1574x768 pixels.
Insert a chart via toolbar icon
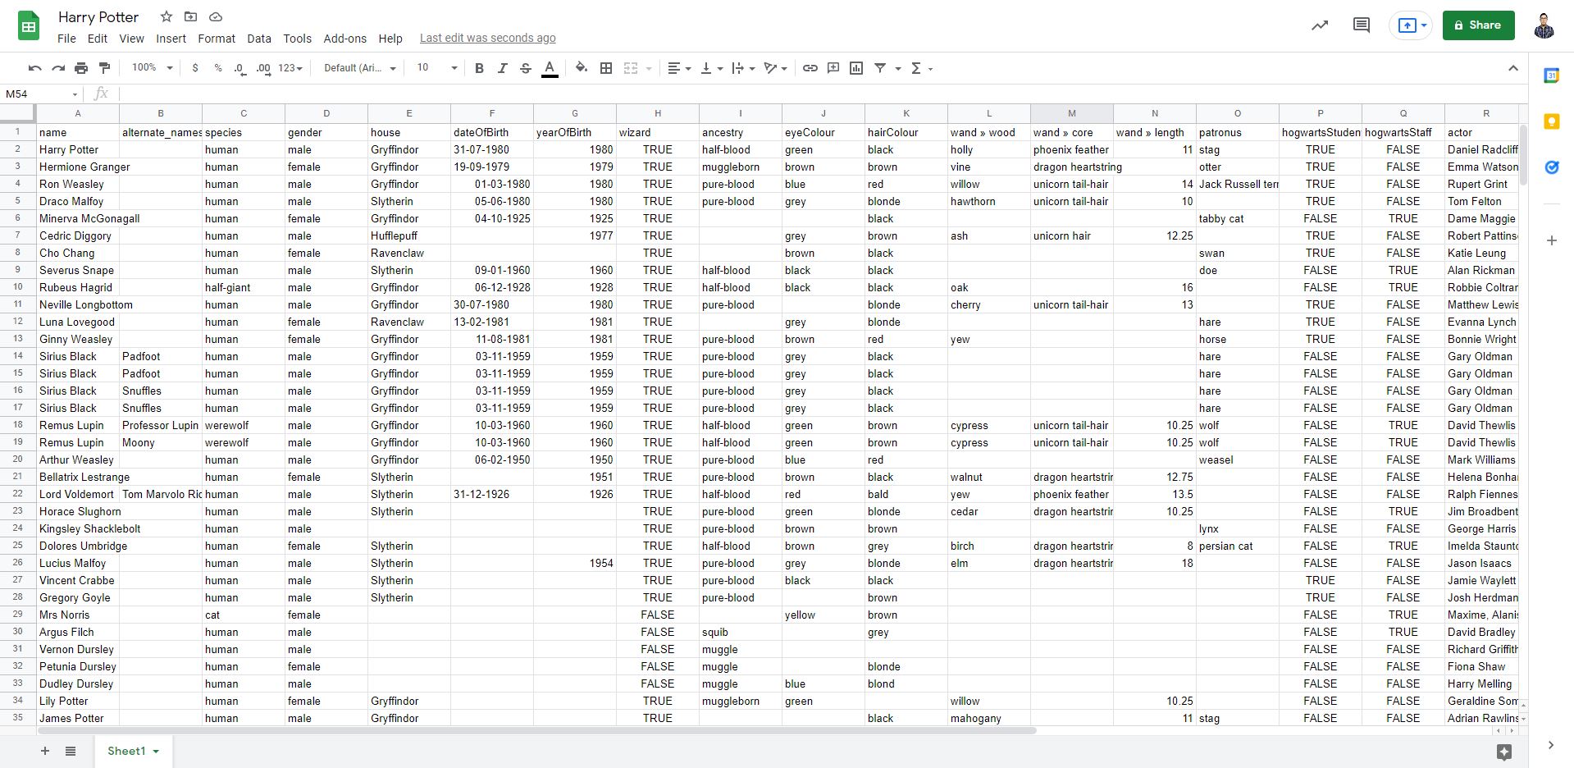point(855,68)
